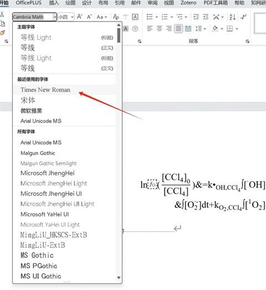Click the Increase Font Size icon

pyautogui.click(x=79, y=17)
